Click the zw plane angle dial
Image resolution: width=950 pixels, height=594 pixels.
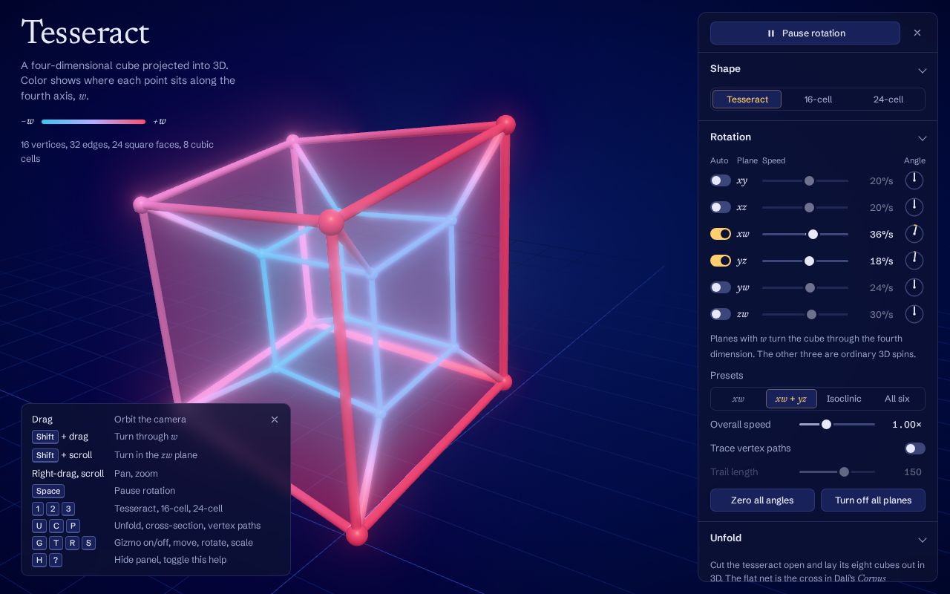[x=914, y=314]
